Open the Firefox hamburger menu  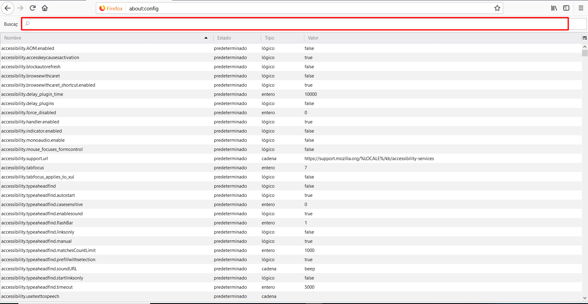click(x=581, y=8)
